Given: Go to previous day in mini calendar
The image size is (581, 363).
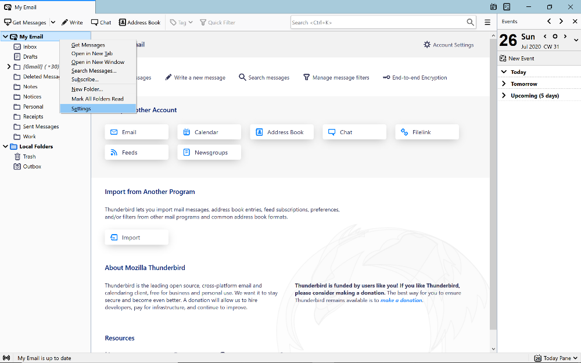Looking at the screenshot, I should coord(545,36).
